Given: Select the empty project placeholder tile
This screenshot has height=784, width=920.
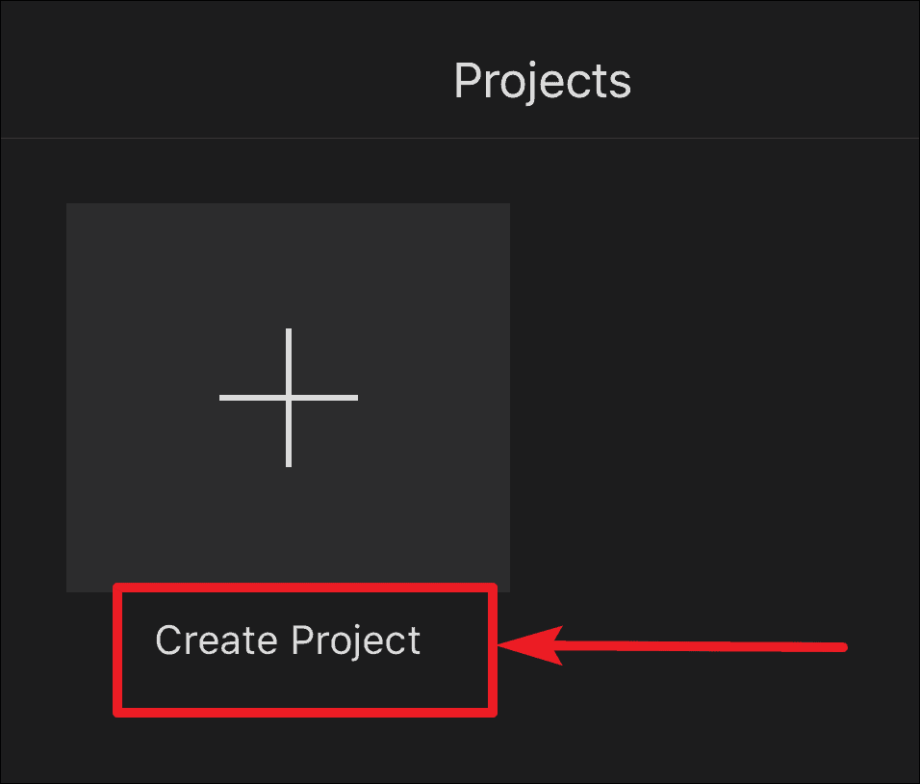Looking at the screenshot, I should pos(288,398).
